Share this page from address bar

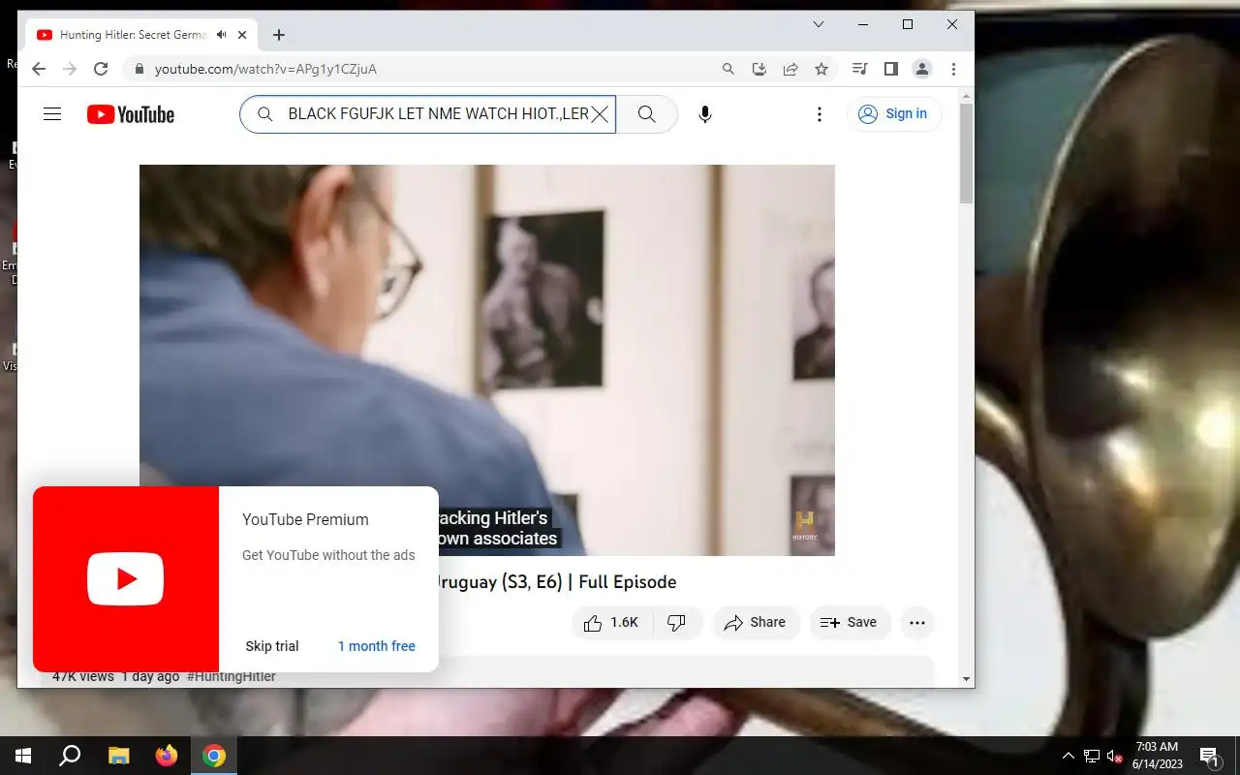point(790,69)
